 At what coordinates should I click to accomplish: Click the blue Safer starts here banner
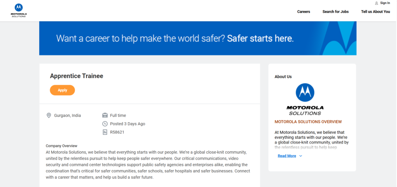click(198, 38)
